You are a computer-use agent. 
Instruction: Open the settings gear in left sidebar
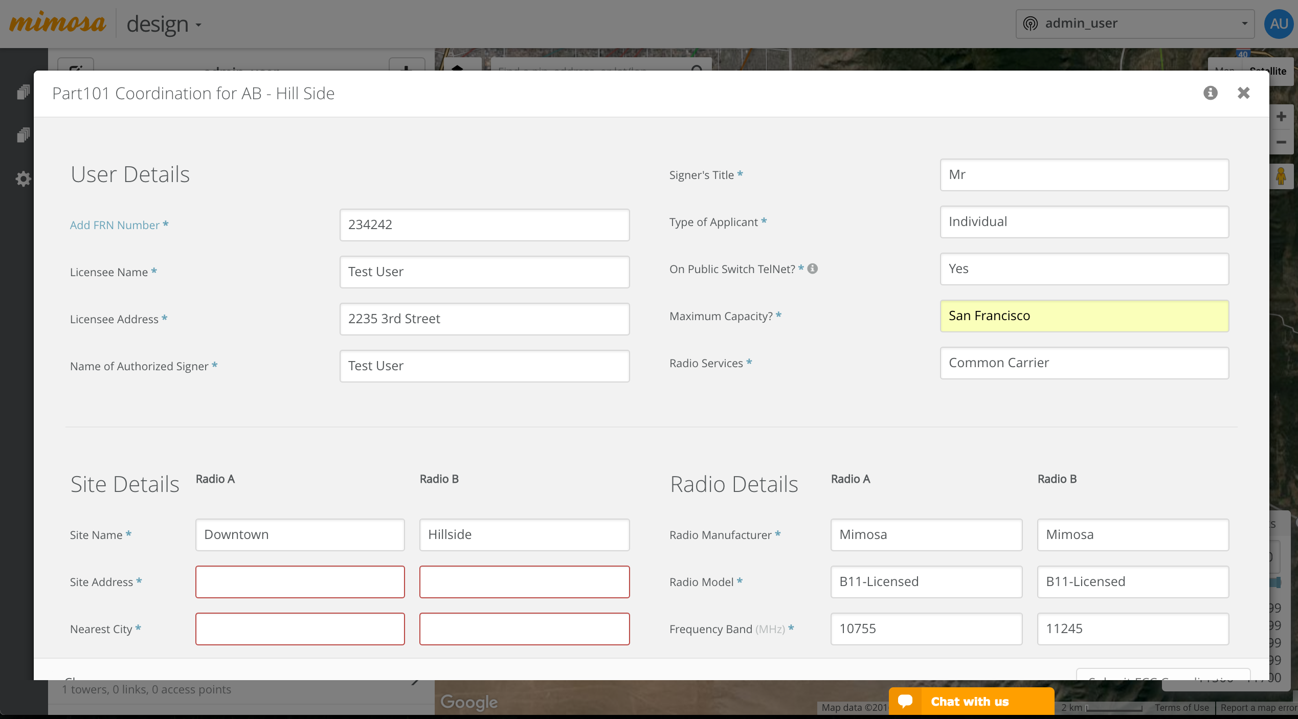[x=23, y=179]
